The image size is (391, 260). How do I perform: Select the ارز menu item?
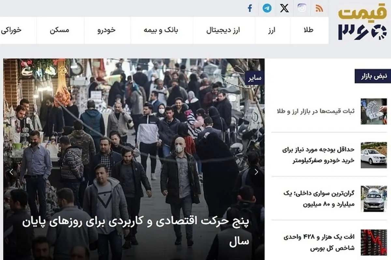coord(272,30)
